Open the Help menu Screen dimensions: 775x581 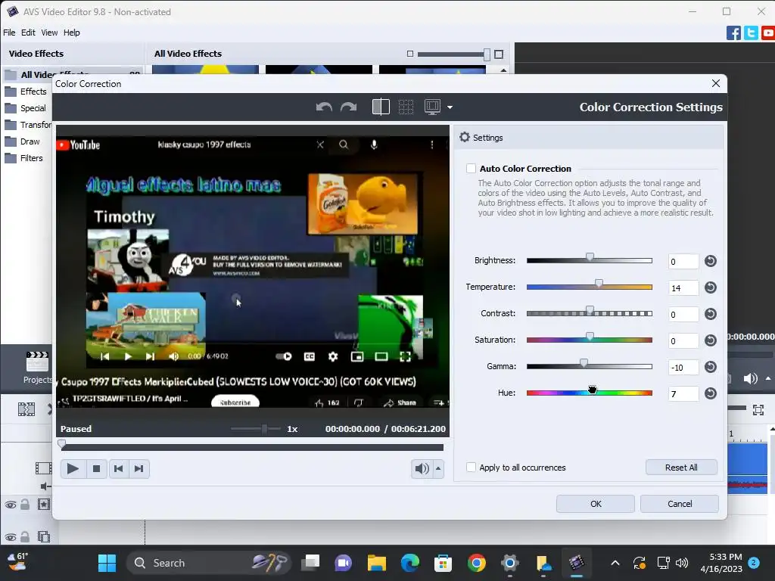click(x=72, y=33)
